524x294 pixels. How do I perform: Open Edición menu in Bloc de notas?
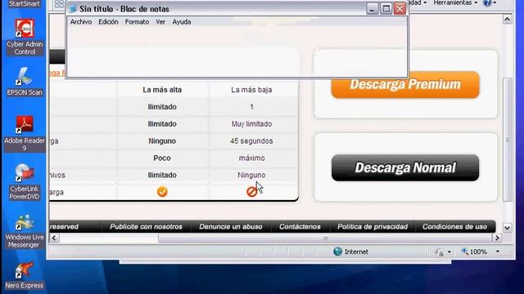point(108,22)
